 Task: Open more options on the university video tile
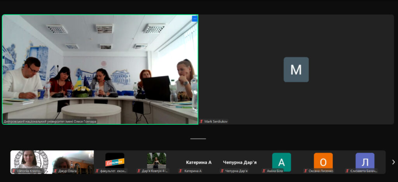pyautogui.click(x=195, y=19)
